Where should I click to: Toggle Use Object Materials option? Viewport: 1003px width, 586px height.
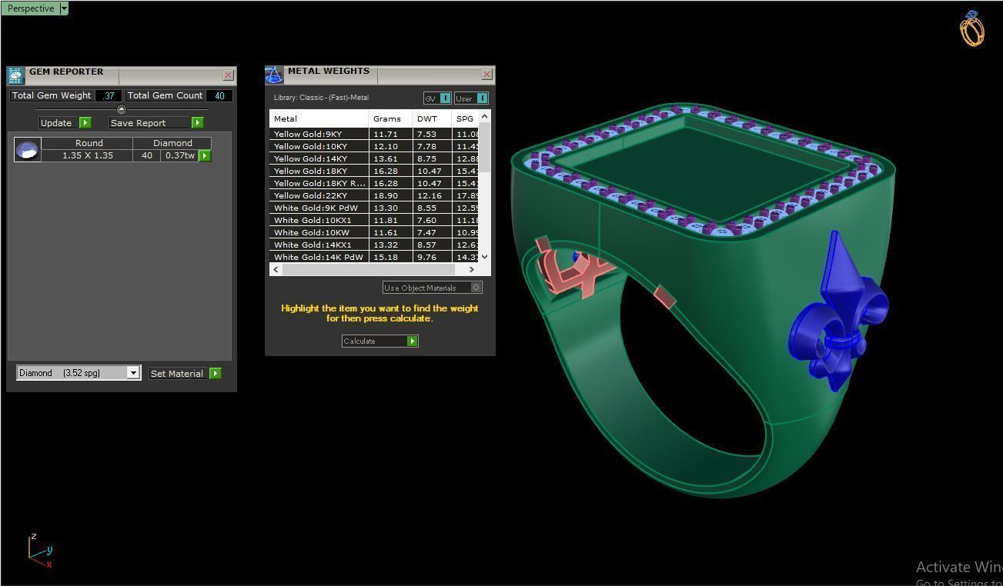[x=433, y=288]
